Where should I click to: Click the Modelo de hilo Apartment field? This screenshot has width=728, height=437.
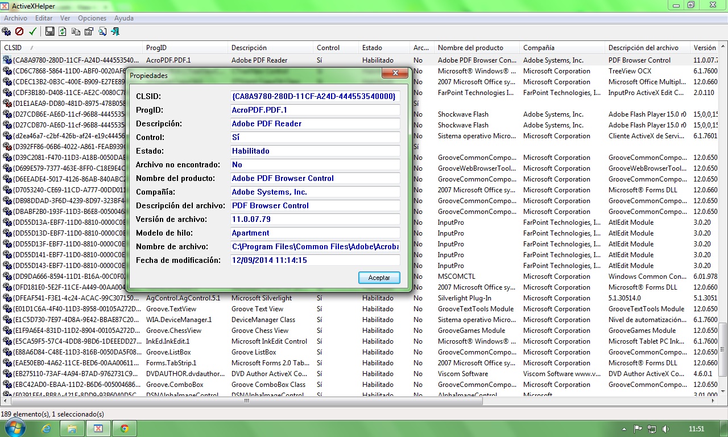315,233
